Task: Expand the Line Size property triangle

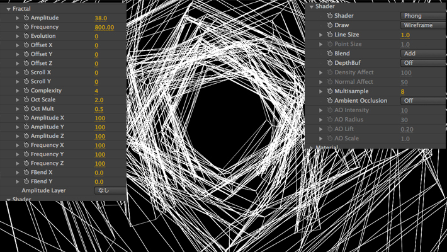Action: point(320,35)
